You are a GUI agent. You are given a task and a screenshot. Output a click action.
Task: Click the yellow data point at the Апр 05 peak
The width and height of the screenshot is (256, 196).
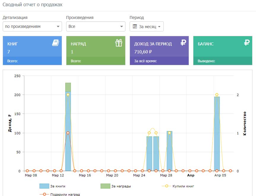tap(217, 95)
